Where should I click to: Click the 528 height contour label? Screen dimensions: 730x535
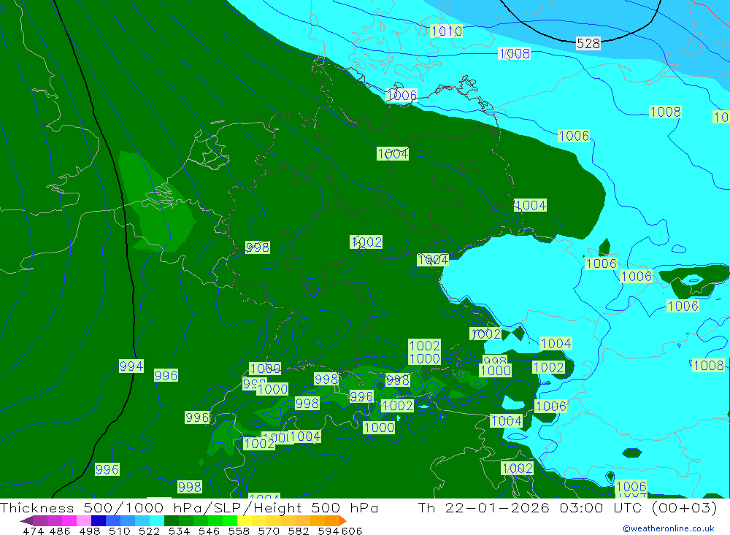tap(588, 43)
